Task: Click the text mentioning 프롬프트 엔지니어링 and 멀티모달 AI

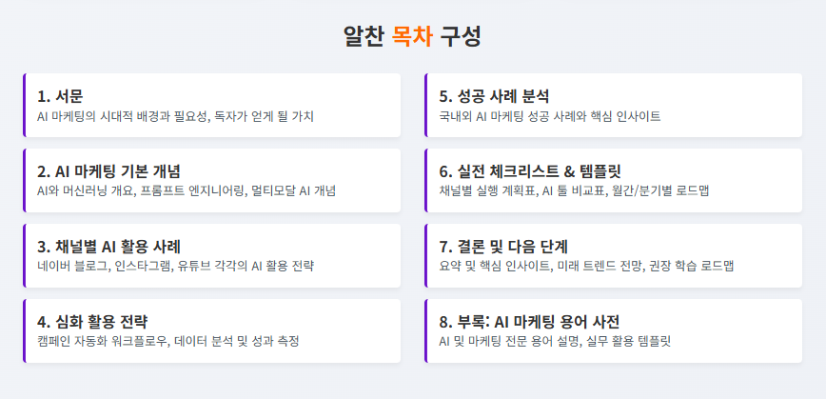Action: 186,191
